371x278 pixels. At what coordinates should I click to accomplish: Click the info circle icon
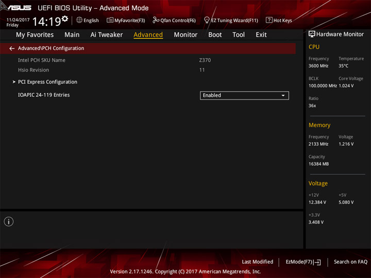pyautogui.click(x=9, y=221)
